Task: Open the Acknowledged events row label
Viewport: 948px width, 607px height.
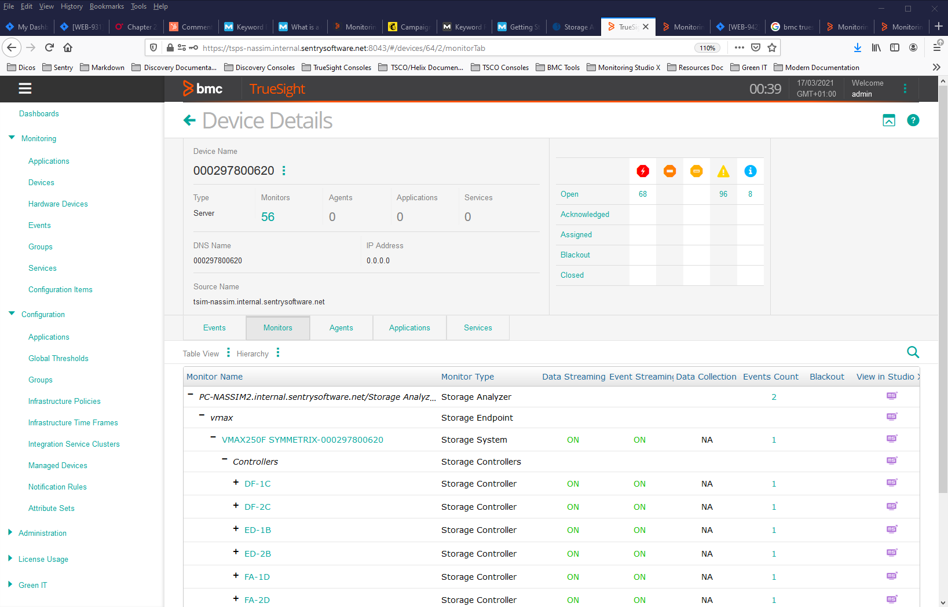Action: tap(585, 215)
